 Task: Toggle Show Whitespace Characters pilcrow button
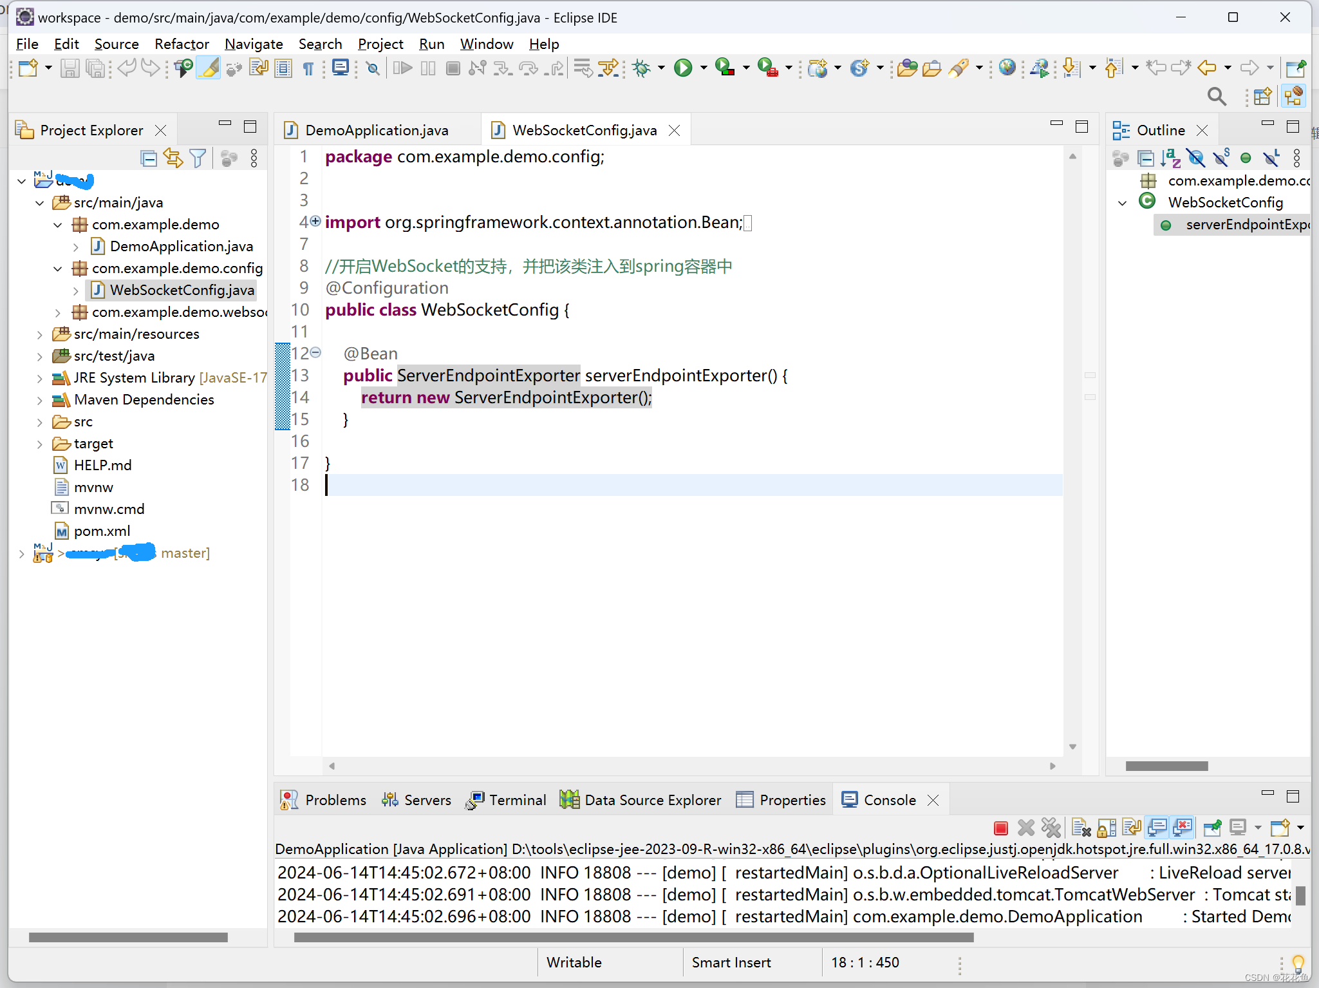308,68
